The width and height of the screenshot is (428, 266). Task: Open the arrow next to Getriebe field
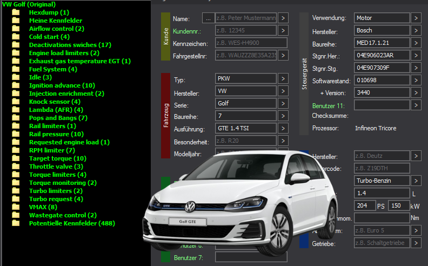[x=416, y=243]
